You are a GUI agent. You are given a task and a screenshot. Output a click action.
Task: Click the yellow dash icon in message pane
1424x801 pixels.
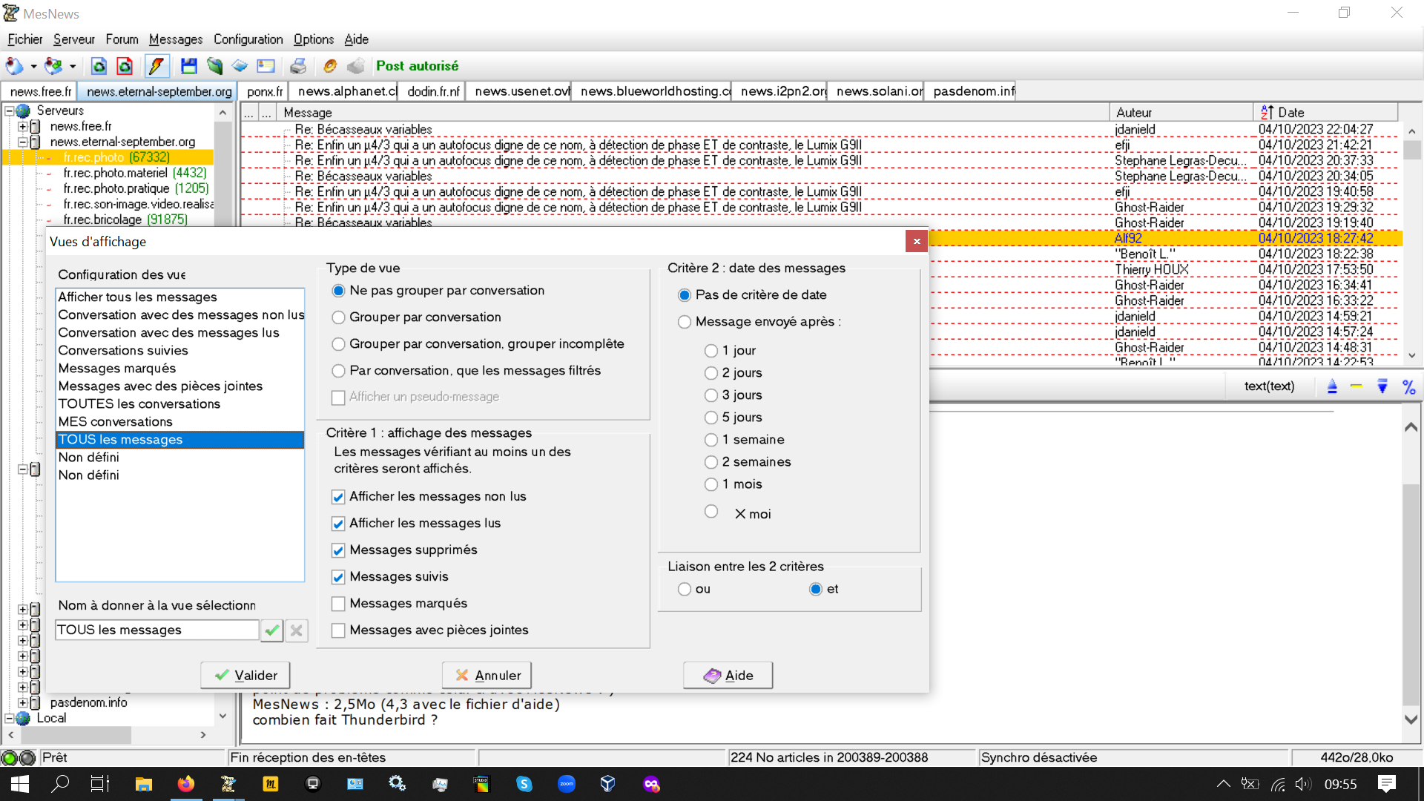1357,386
